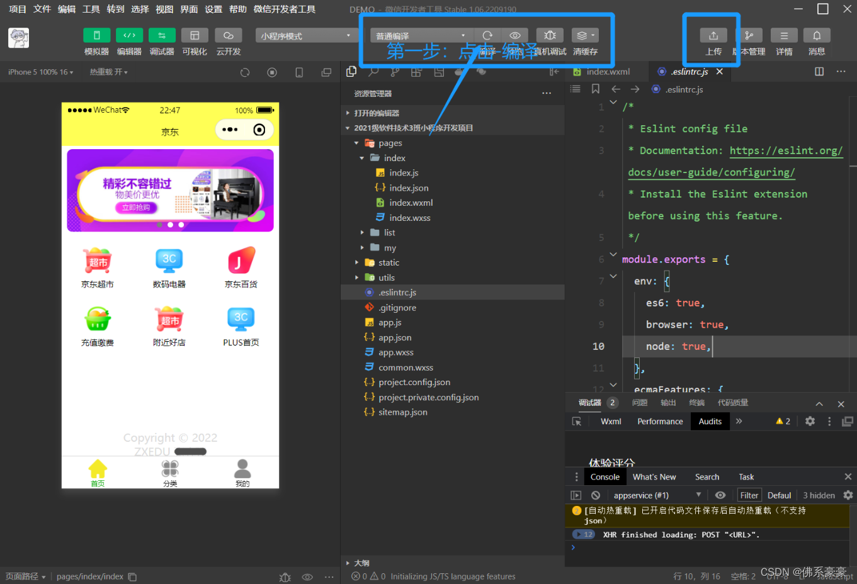Switch to What's New drawer tab

654,477
